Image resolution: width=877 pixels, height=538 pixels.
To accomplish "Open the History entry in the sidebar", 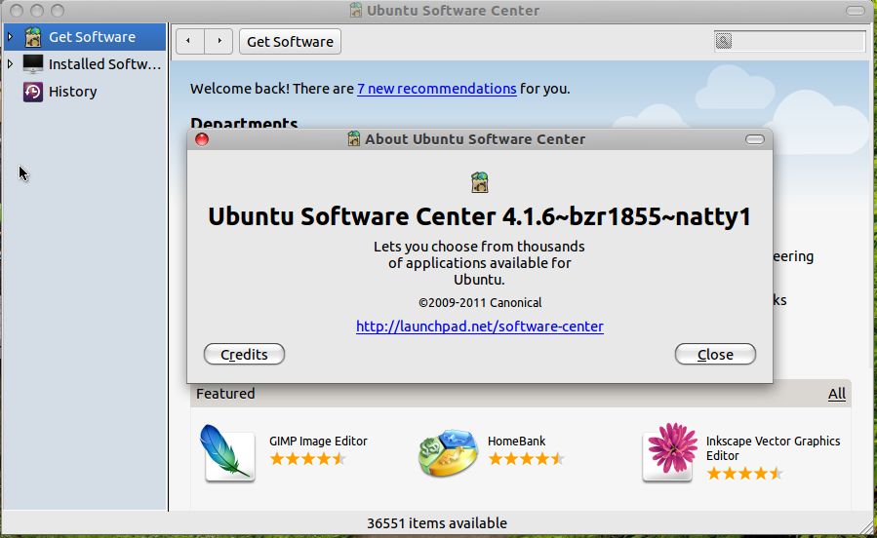I will (73, 92).
